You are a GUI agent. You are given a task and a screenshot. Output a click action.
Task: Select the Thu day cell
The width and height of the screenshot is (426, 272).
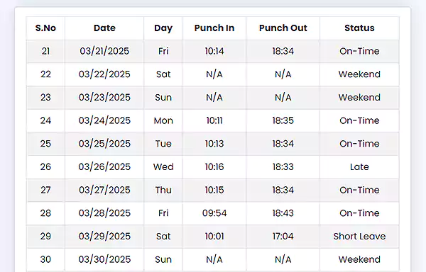[163, 190]
